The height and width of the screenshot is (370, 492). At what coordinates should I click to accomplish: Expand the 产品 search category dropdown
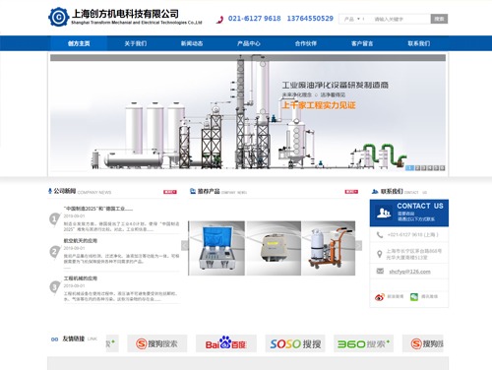353,19
